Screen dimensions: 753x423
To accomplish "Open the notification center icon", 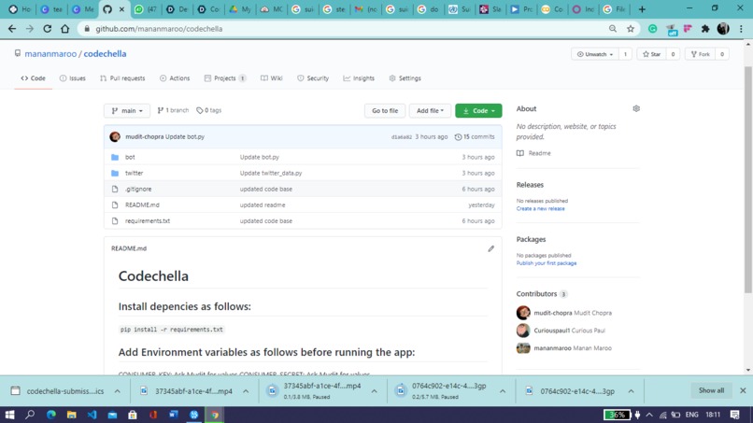I will point(734,415).
